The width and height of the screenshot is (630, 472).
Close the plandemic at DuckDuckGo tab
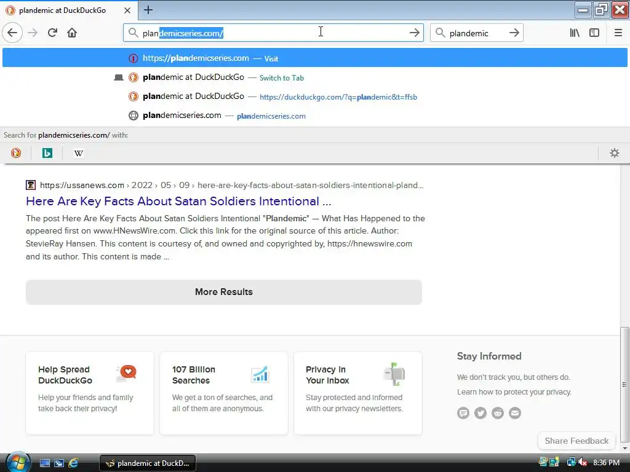127,10
